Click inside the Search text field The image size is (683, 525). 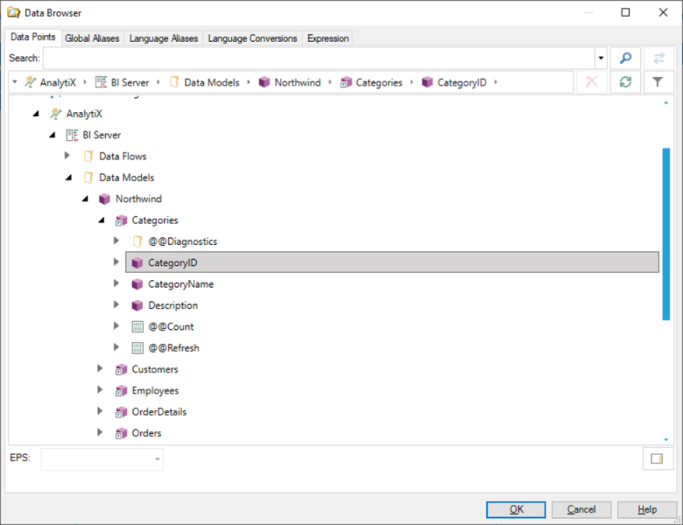pyautogui.click(x=319, y=58)
